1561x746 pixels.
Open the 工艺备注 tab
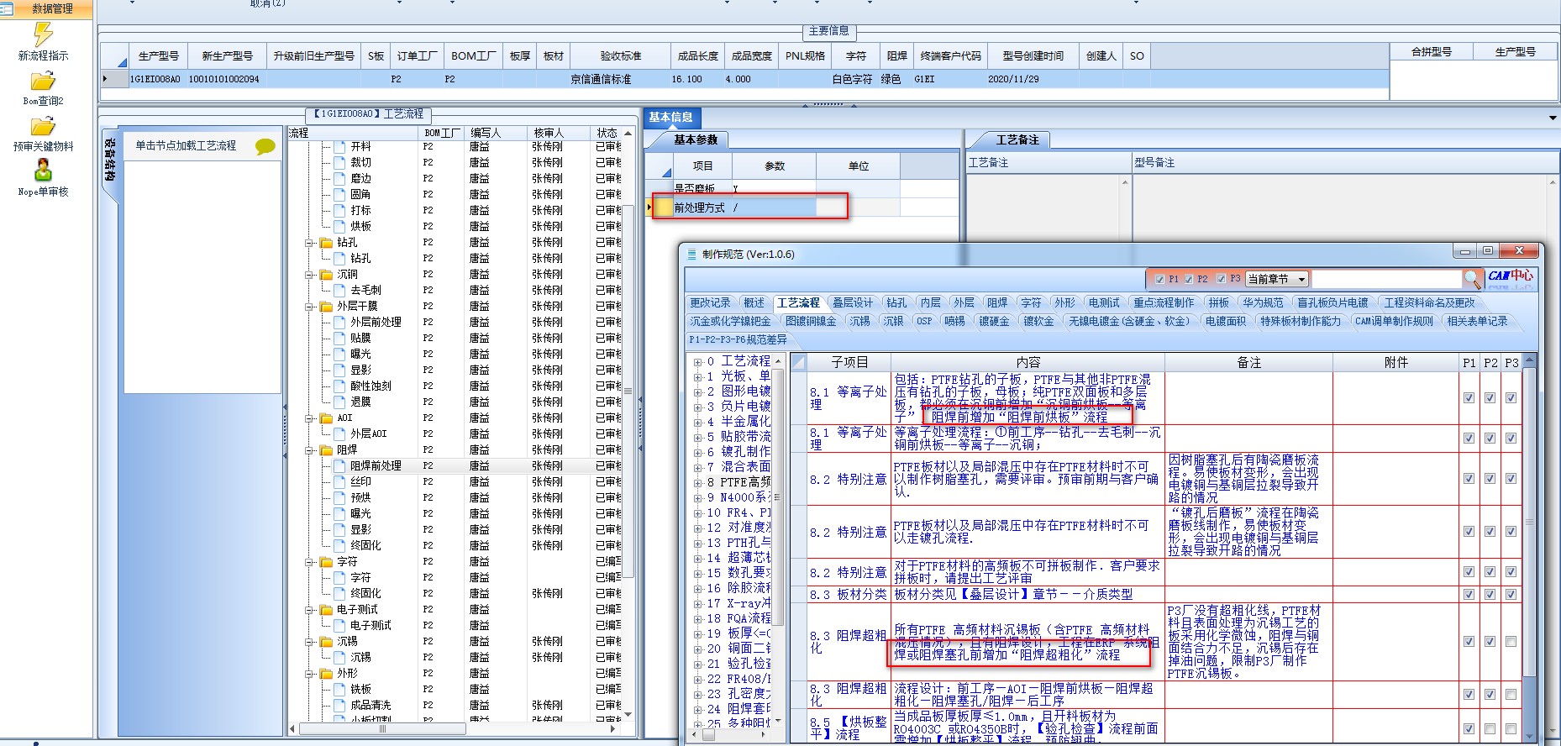pyautogui.click(x=1017, y=140)
